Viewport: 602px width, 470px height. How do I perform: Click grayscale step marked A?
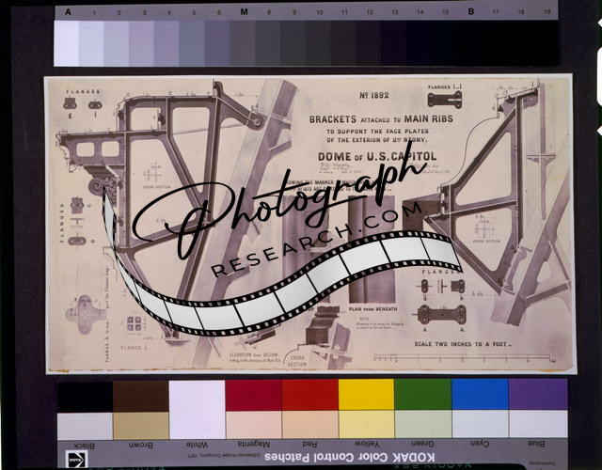point(67,42)
